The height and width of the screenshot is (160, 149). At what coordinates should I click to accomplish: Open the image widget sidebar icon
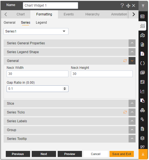[142, 72]
